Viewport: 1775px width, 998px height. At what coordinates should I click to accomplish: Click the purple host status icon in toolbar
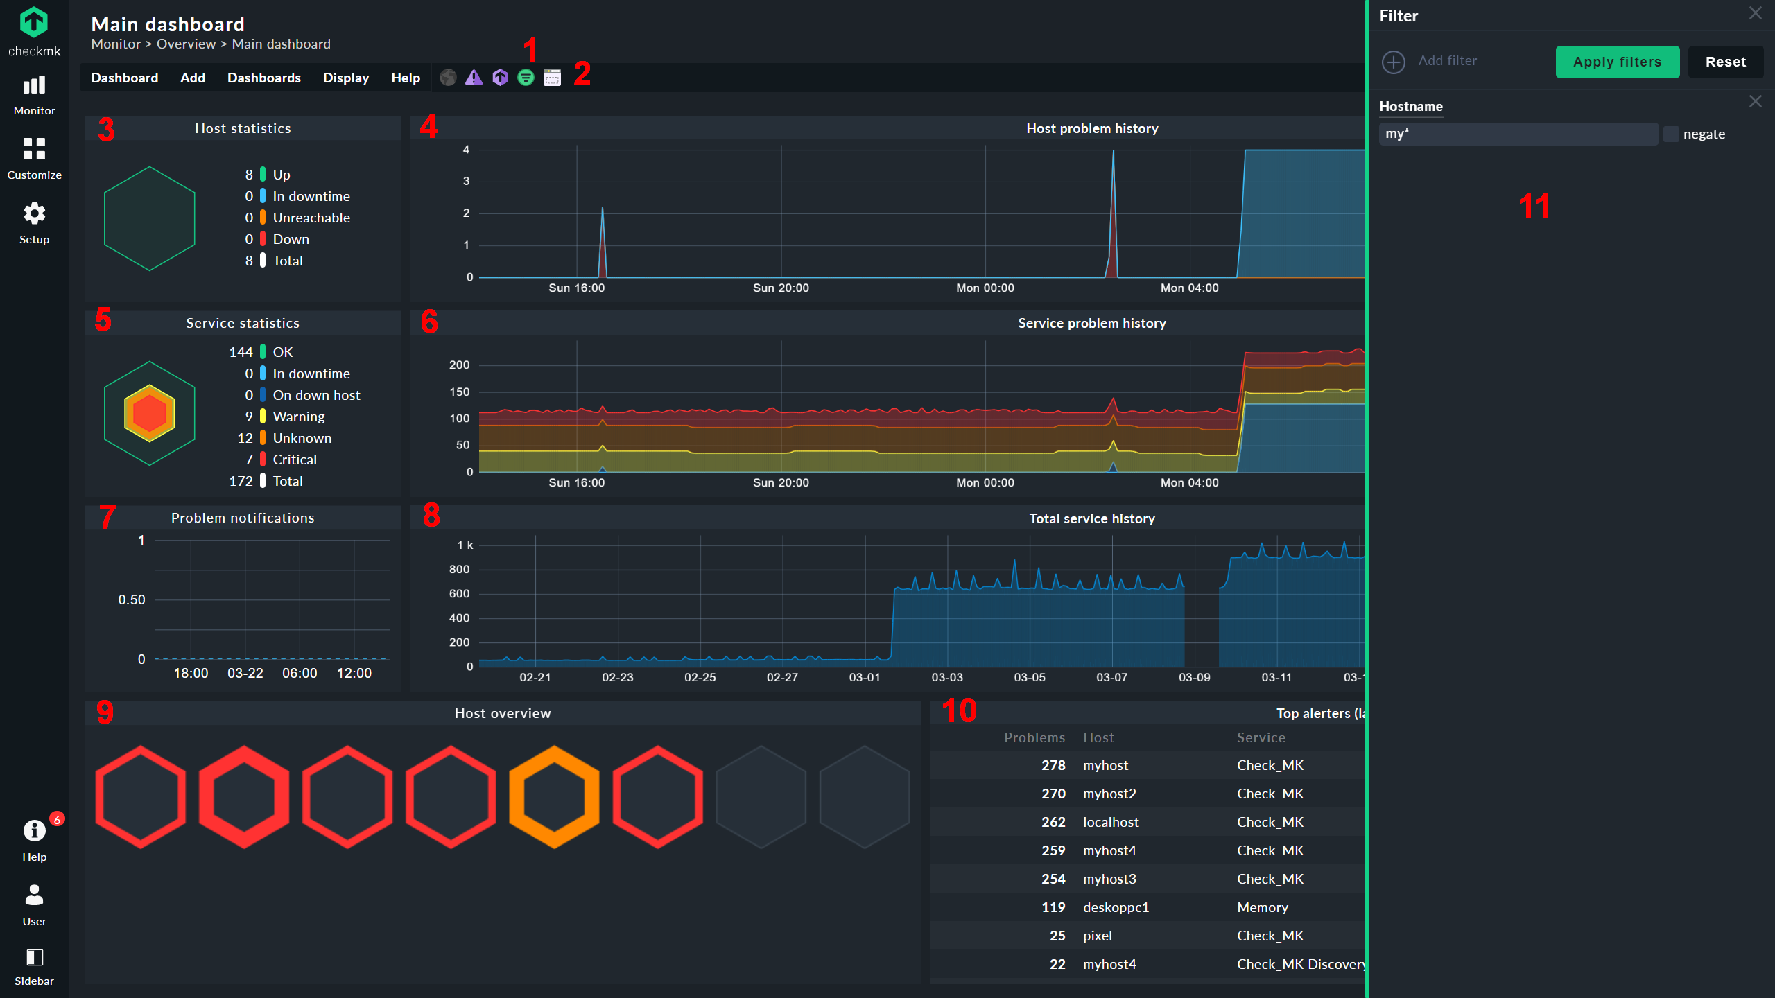click(x=501, y=78)
